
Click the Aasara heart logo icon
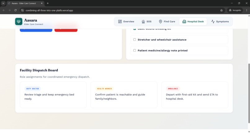19,21
